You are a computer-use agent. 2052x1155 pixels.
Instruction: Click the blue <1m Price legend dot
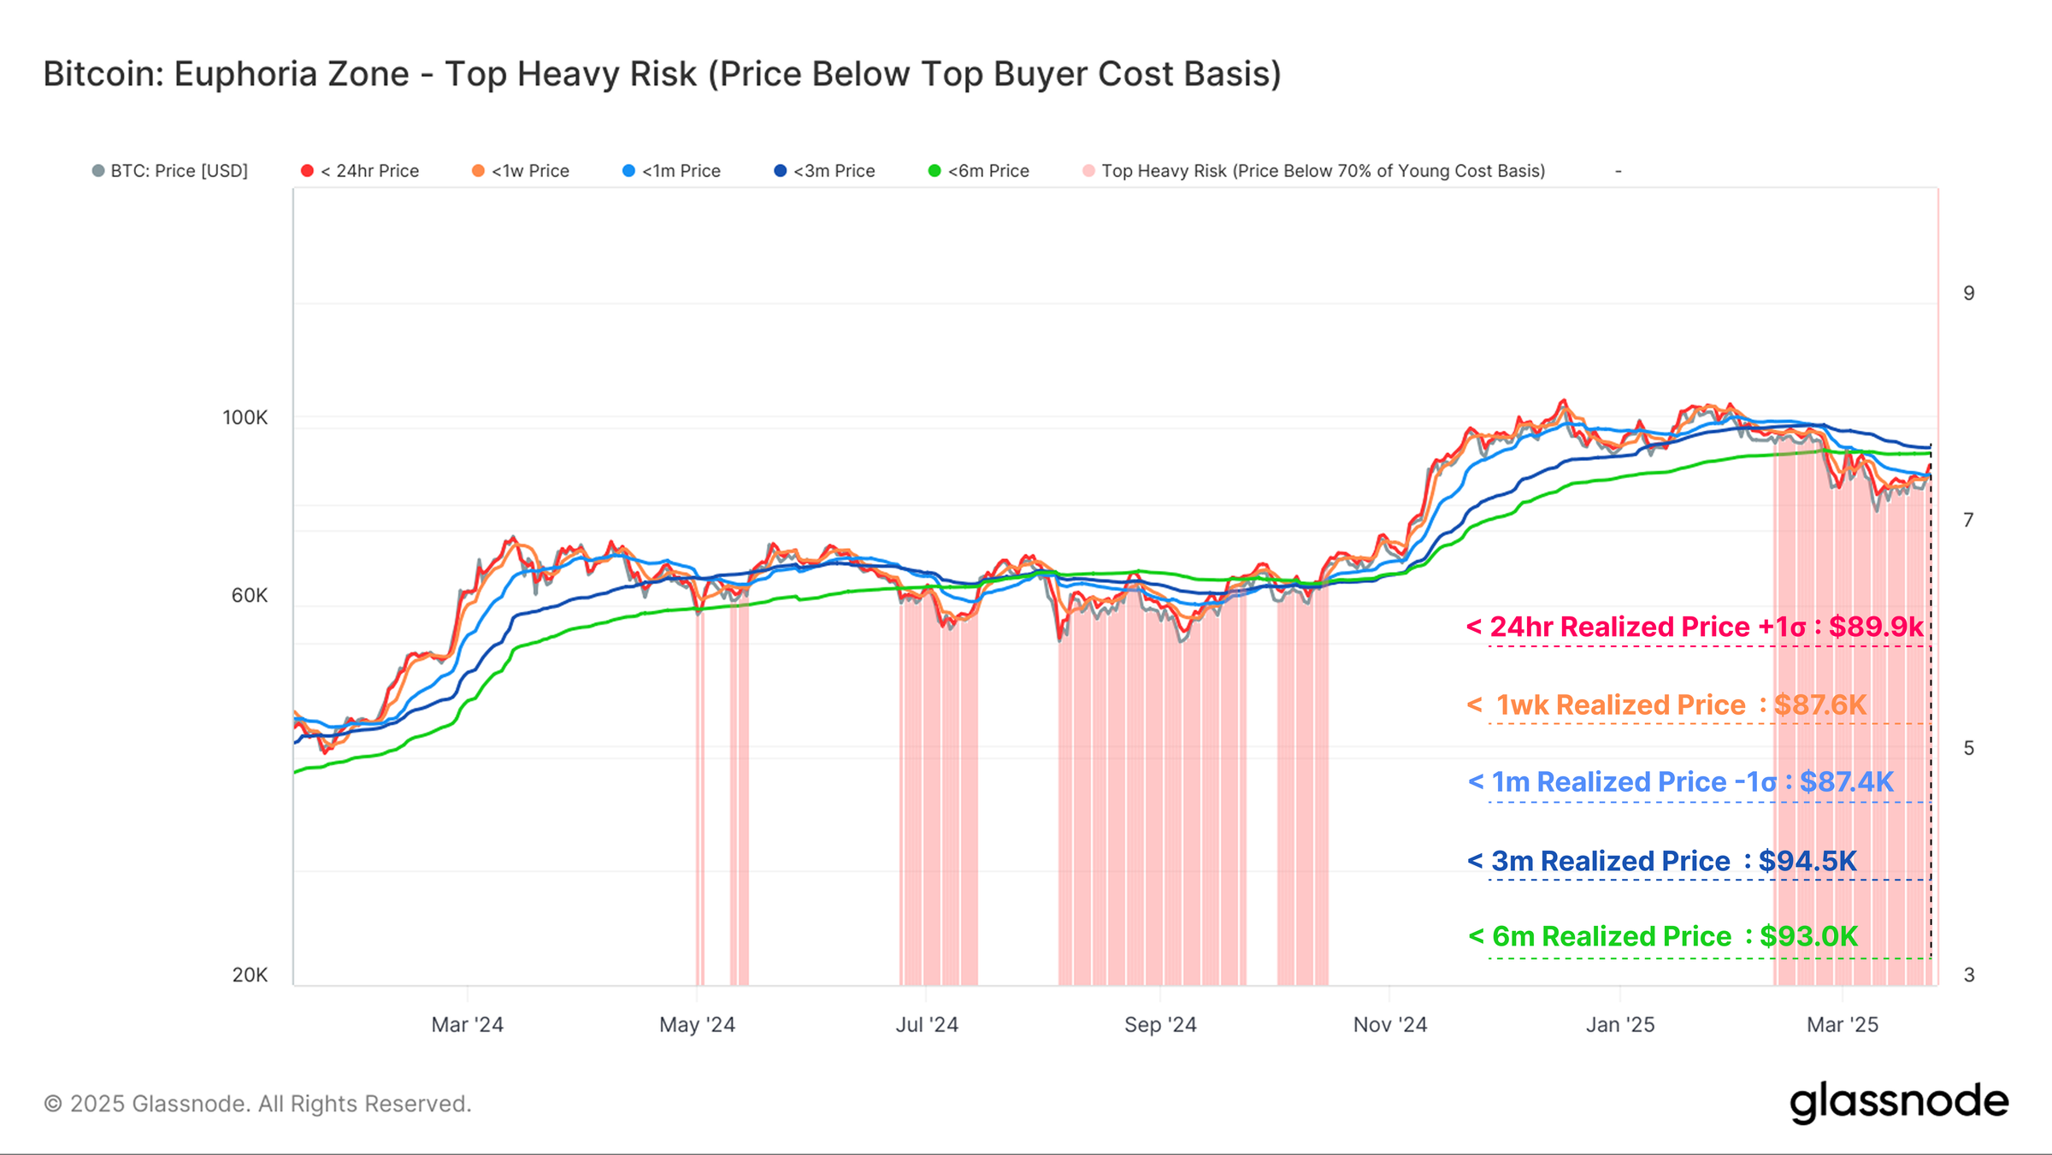click(628, 171)
